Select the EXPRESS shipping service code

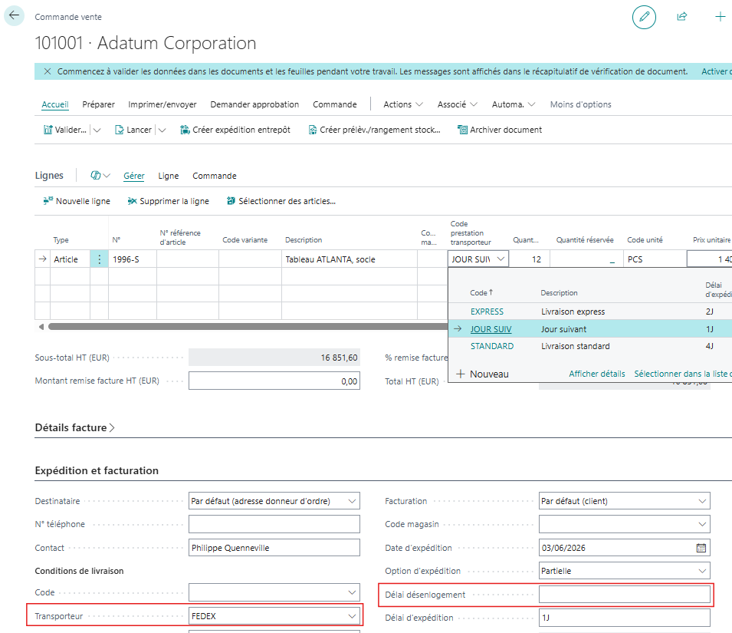coord(487,312)
